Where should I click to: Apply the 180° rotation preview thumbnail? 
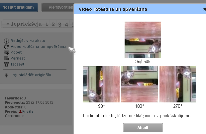[x=140, y=84]
